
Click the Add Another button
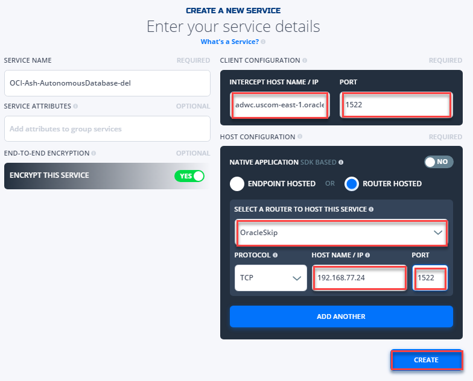pos(341,316)
